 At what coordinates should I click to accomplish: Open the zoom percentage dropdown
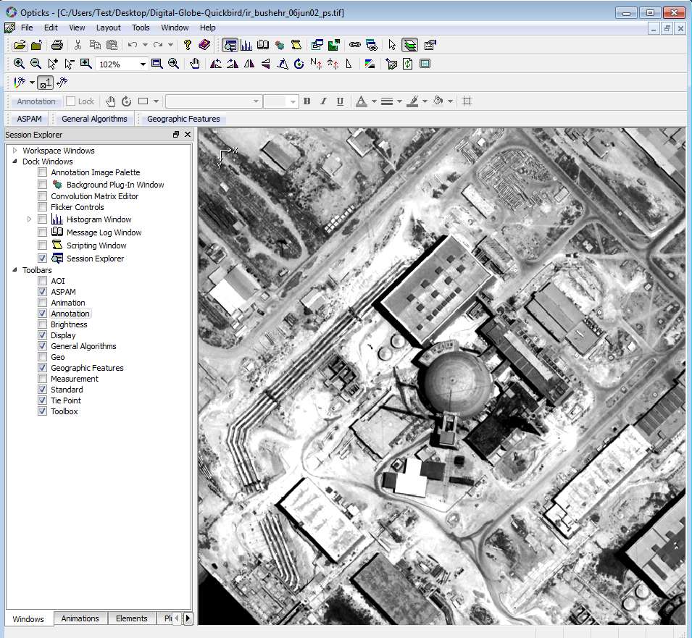(x=143, y=64)
